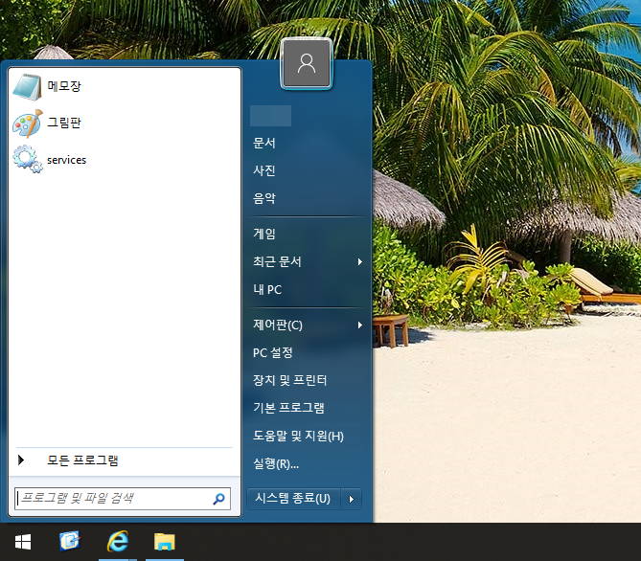Click 시스템 종료(U) button

[293, 499]
